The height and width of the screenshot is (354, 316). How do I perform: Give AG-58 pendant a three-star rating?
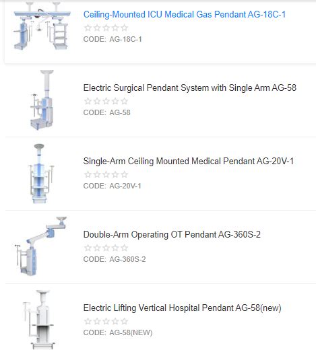coord(106,102)
